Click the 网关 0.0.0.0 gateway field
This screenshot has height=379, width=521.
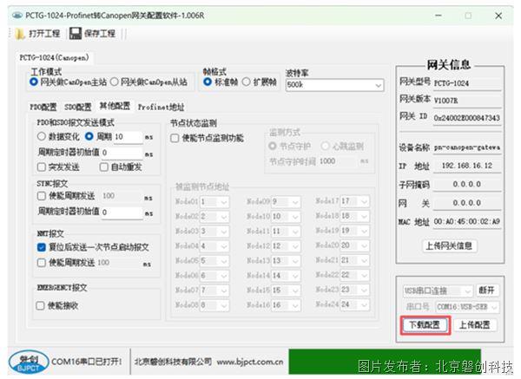point(467,203)
